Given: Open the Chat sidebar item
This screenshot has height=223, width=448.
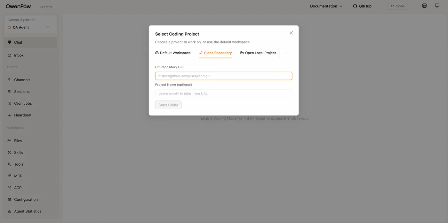Looking at the screenshot, I should pyautogui.click(x=30, y=42).
